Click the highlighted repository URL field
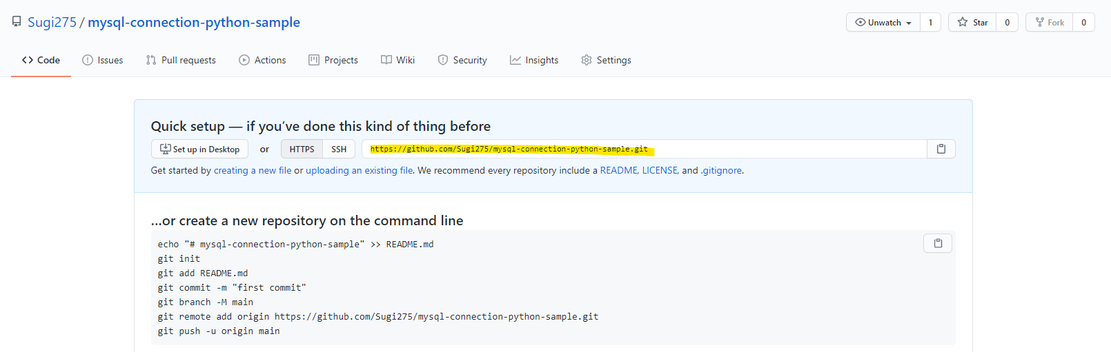This screenshot has height=352, width=1111. [645, 149]
